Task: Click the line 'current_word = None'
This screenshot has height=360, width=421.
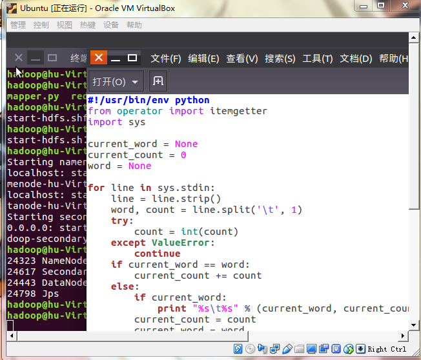Action: 143,144
